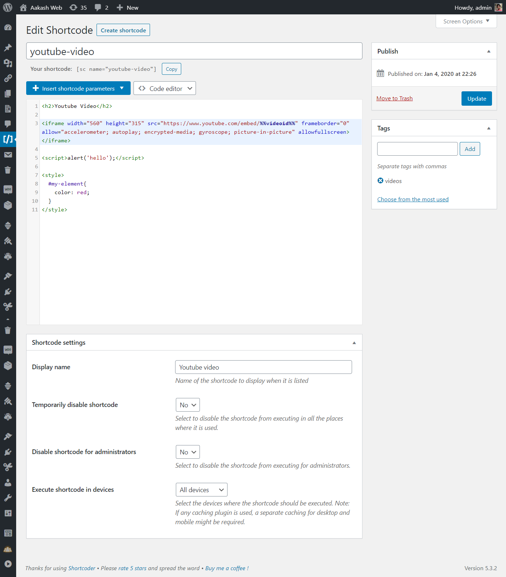Open the Dashboard sidebar icon

8,28
